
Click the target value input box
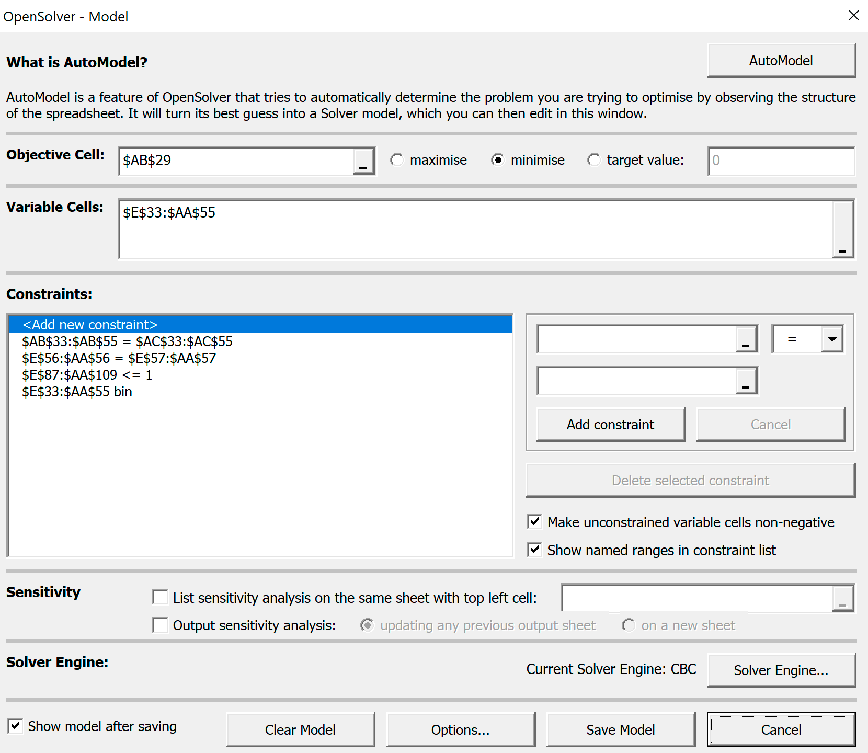point(781,161)
